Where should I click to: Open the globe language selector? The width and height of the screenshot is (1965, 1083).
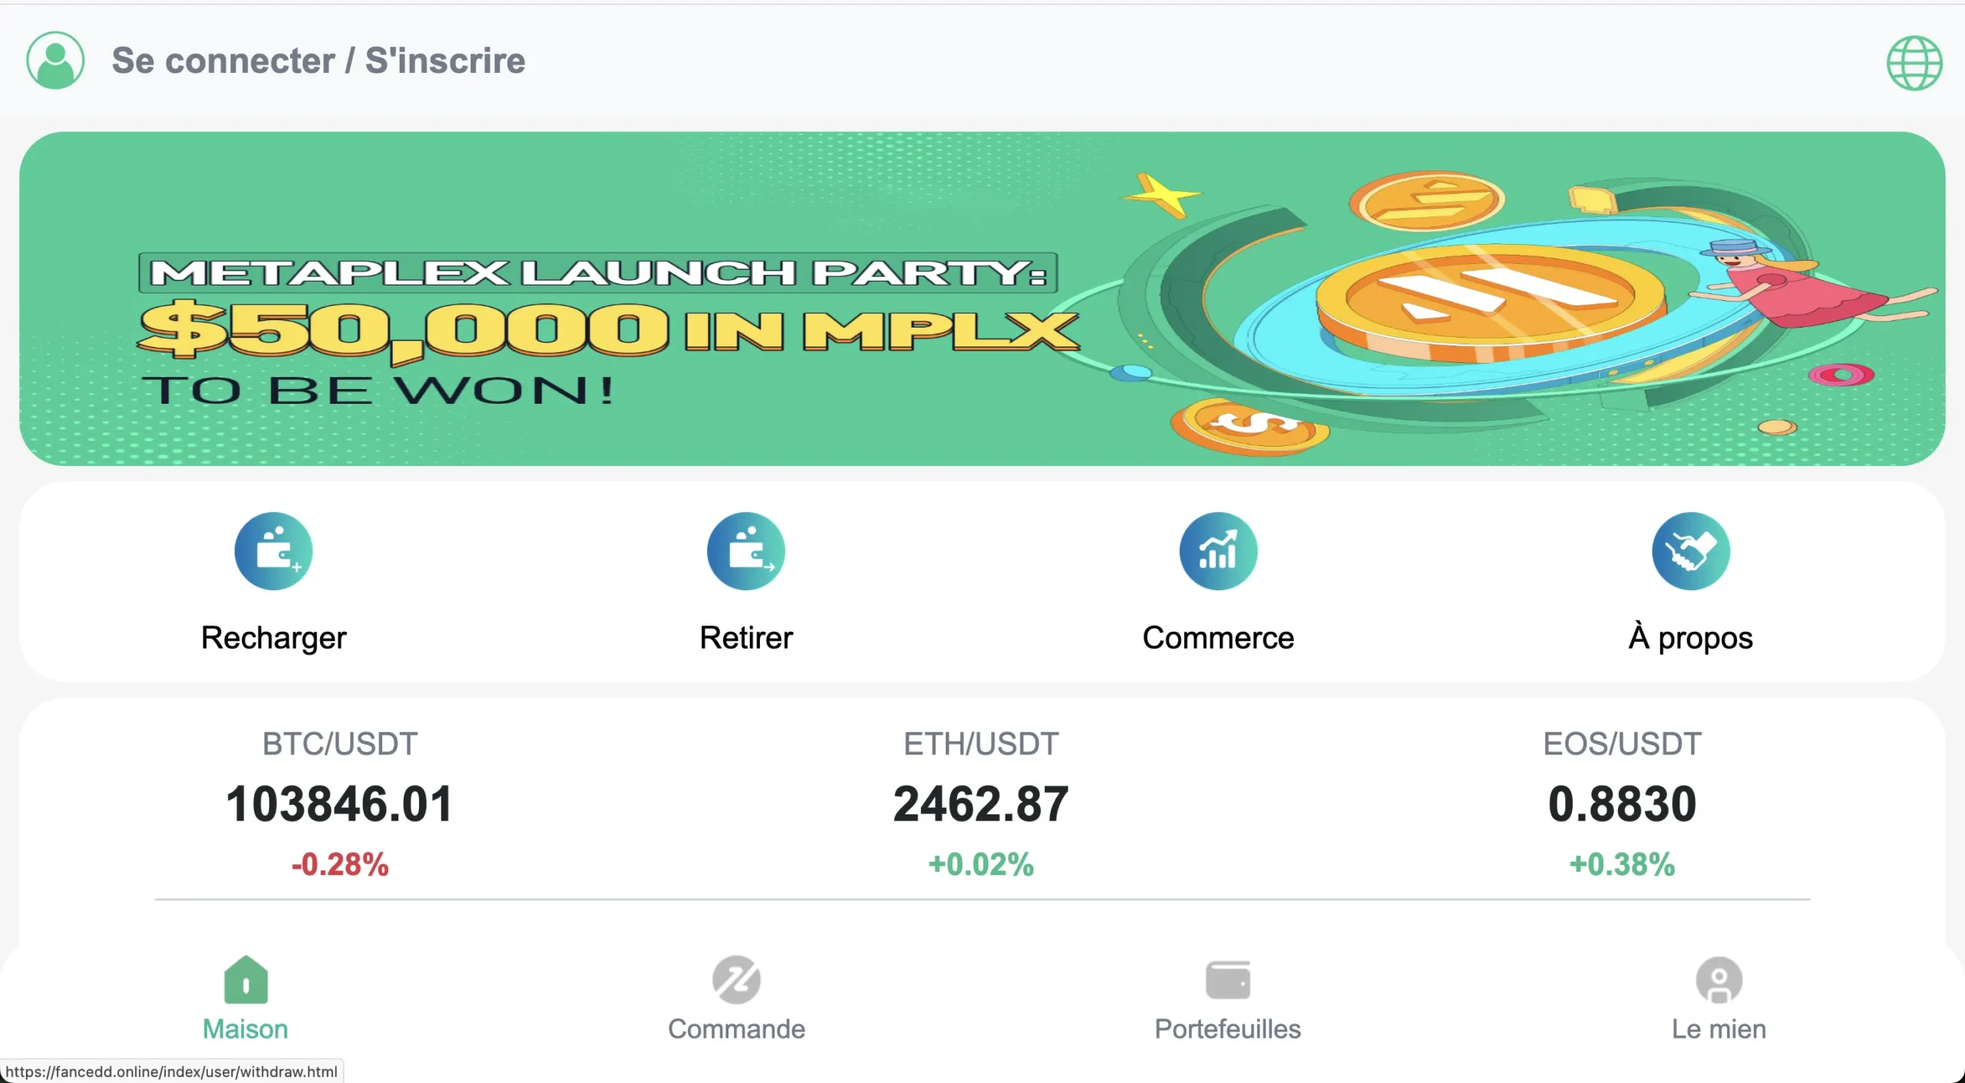pyautogui.click(x=1914, y=63)
